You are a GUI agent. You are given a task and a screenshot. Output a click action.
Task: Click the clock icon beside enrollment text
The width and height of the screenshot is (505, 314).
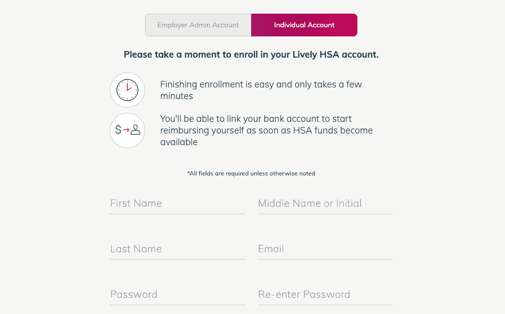pyautogui.click(x=127, y=90)
